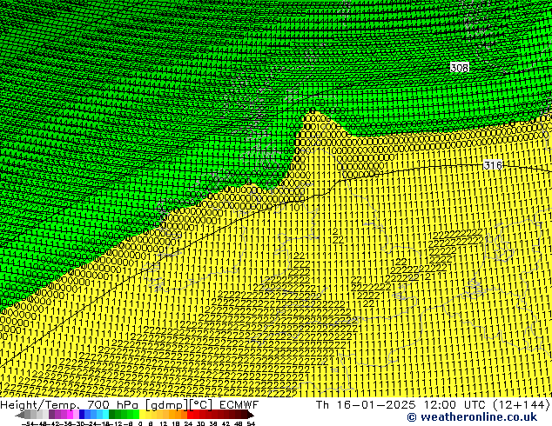Click the Th 16-01-2025 12:00 UTC timestamp
552x426 pixels.
point(401,404)
